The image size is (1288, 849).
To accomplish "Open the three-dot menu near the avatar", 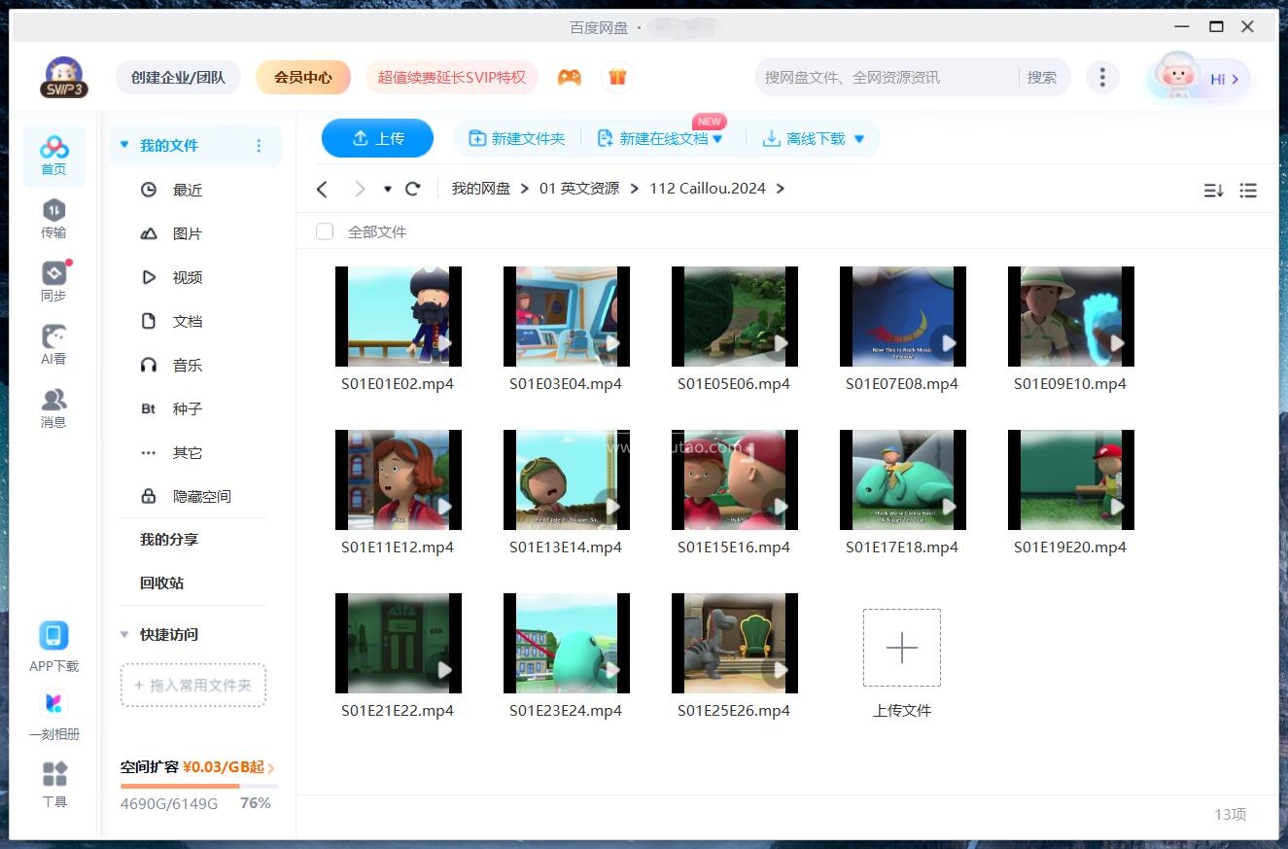I will coord(1102,76).
